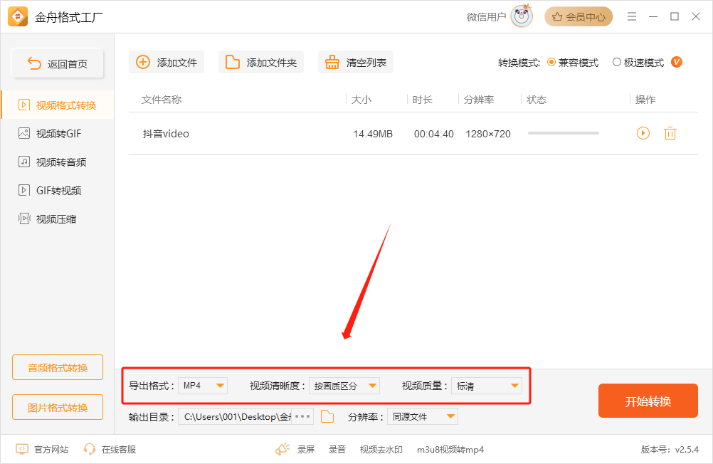Viewport: 713px width, 464px height.
Task: Click the VIP badge beside 极速模式
Action: (x=676, y=62)
